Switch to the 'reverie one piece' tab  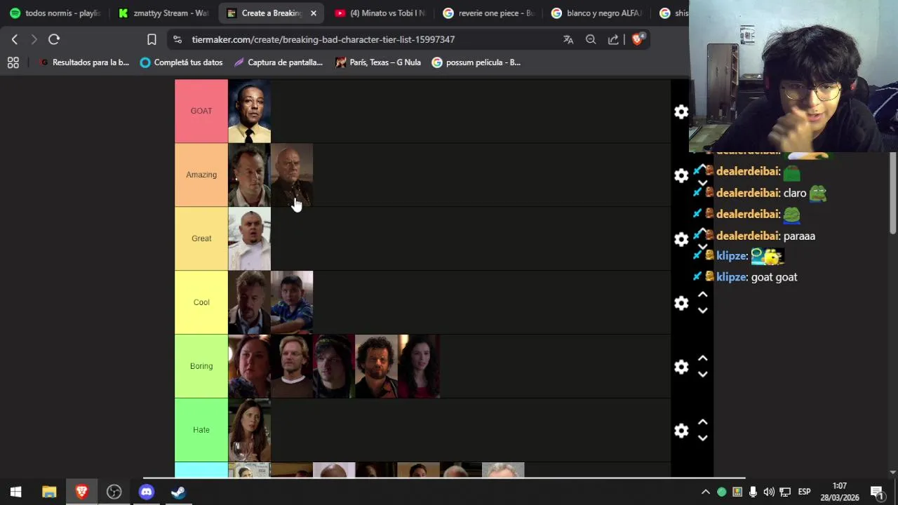[489, 13]
